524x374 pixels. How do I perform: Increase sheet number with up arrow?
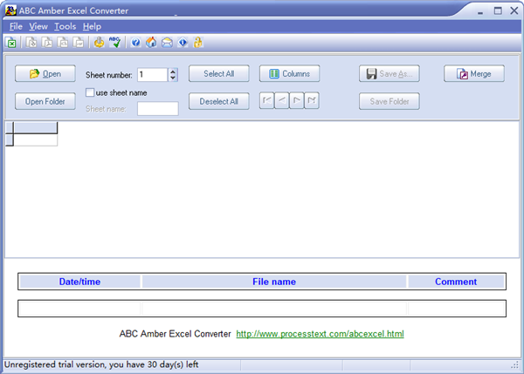[173, 71]
